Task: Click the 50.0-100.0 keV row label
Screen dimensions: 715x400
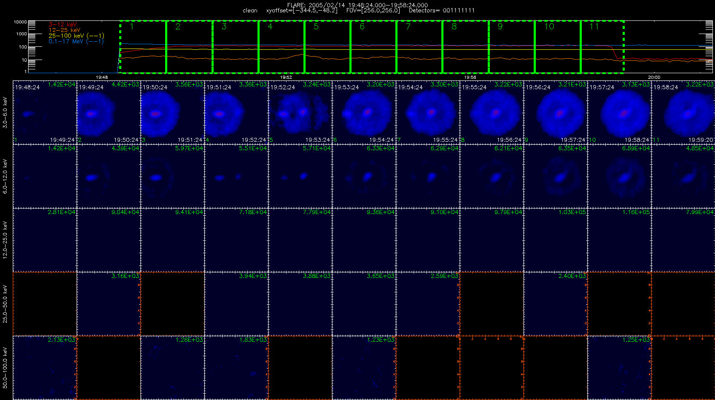Action: click(5, 368)
